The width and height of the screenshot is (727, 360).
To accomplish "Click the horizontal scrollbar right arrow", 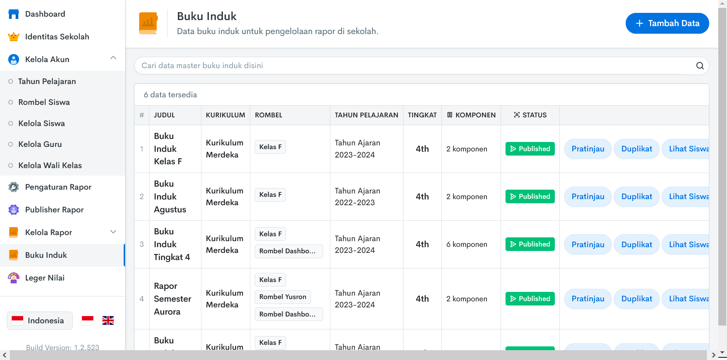I will pyautogui.click(x=713, y=355).
